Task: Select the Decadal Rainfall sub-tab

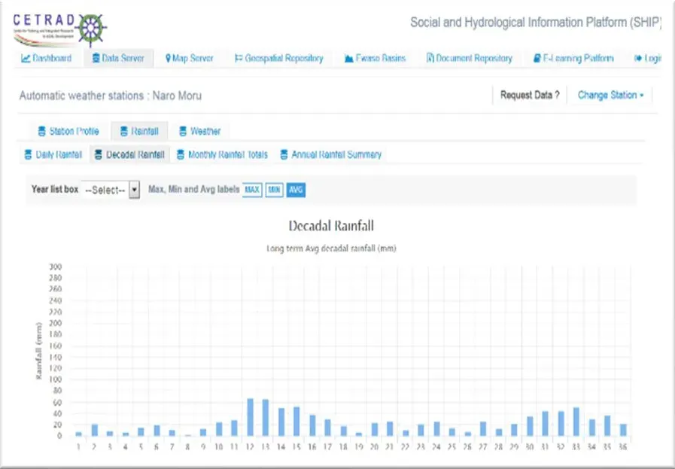Action: tap(129, 154)
